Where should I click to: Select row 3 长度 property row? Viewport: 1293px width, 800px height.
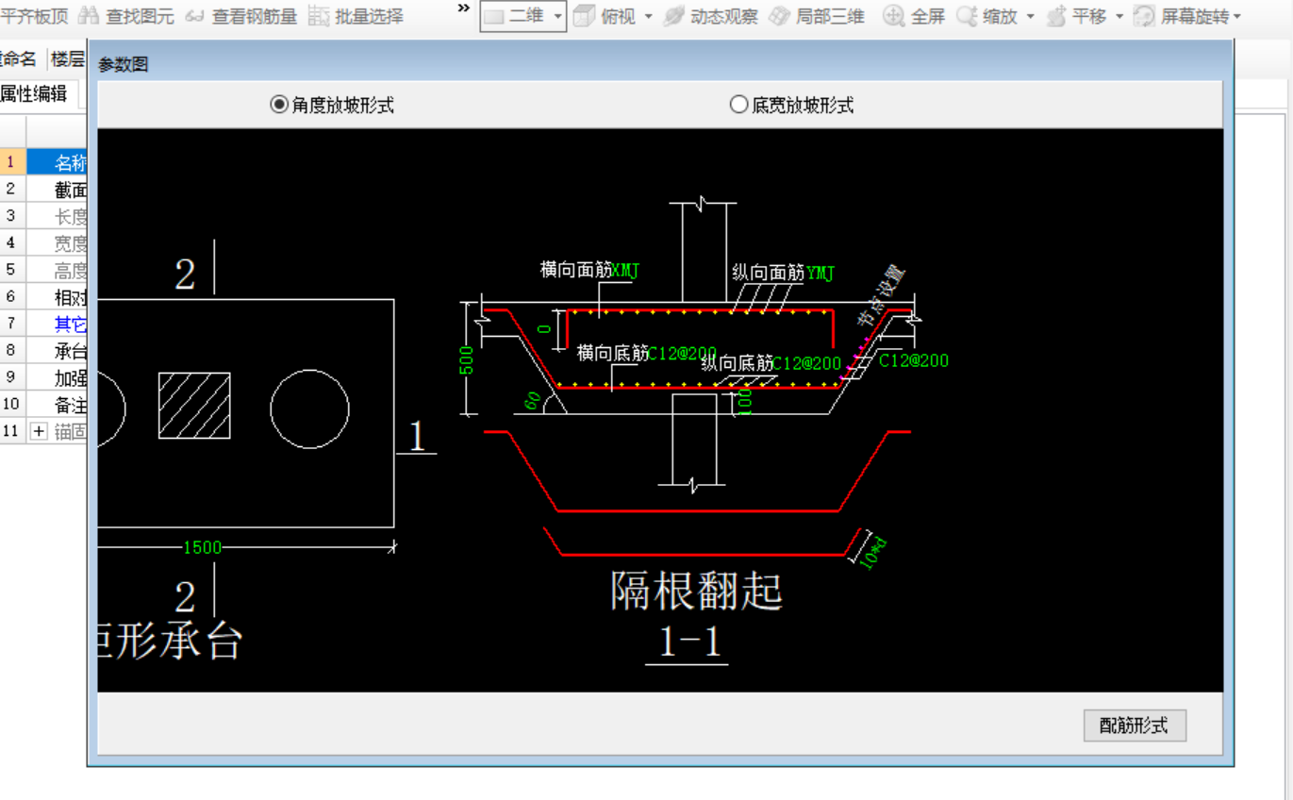[x=57, y=216]
